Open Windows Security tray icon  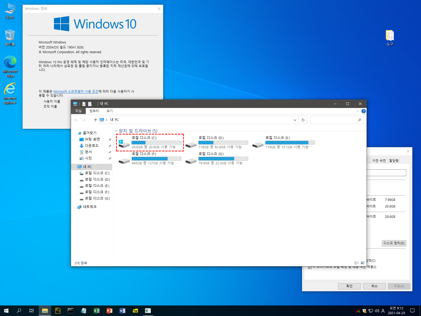(x=364, y=311)
